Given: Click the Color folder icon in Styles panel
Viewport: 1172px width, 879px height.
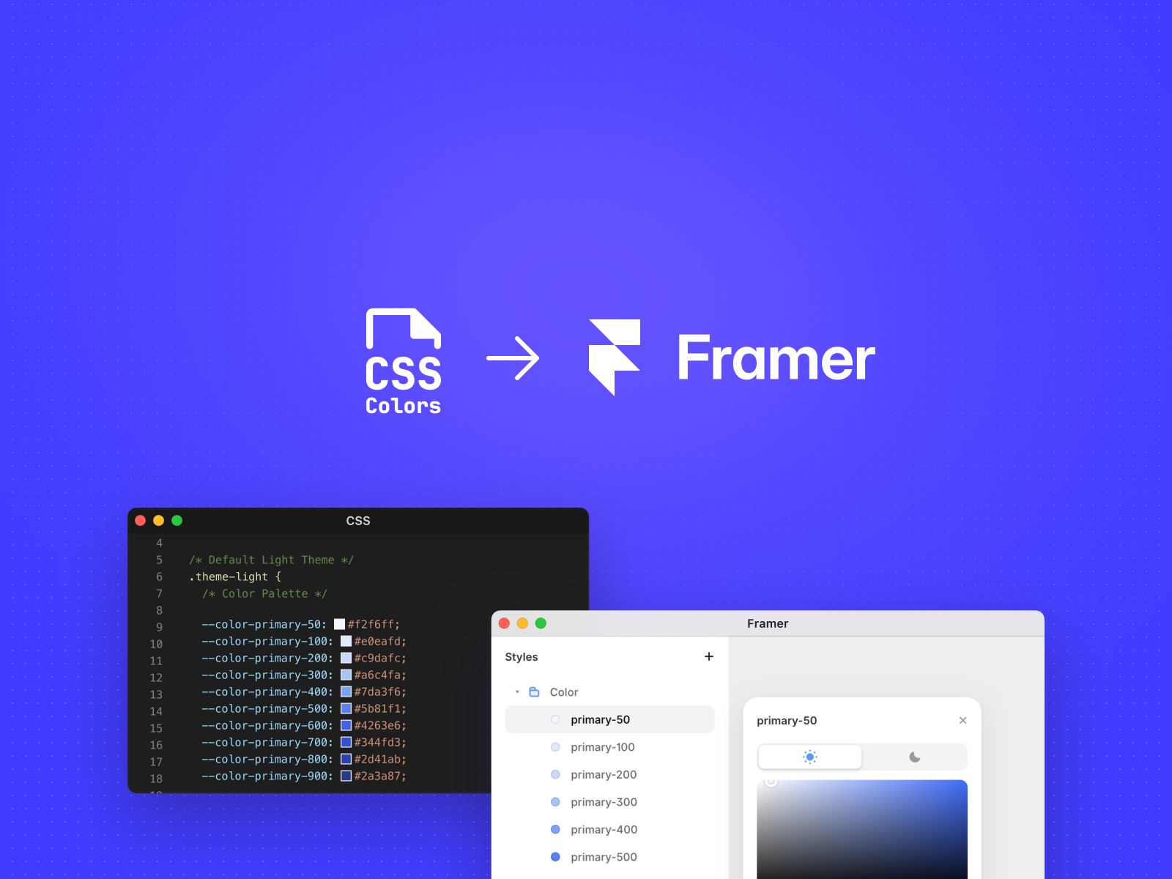Looking at the screenshot, I should [x=533, y=691].
